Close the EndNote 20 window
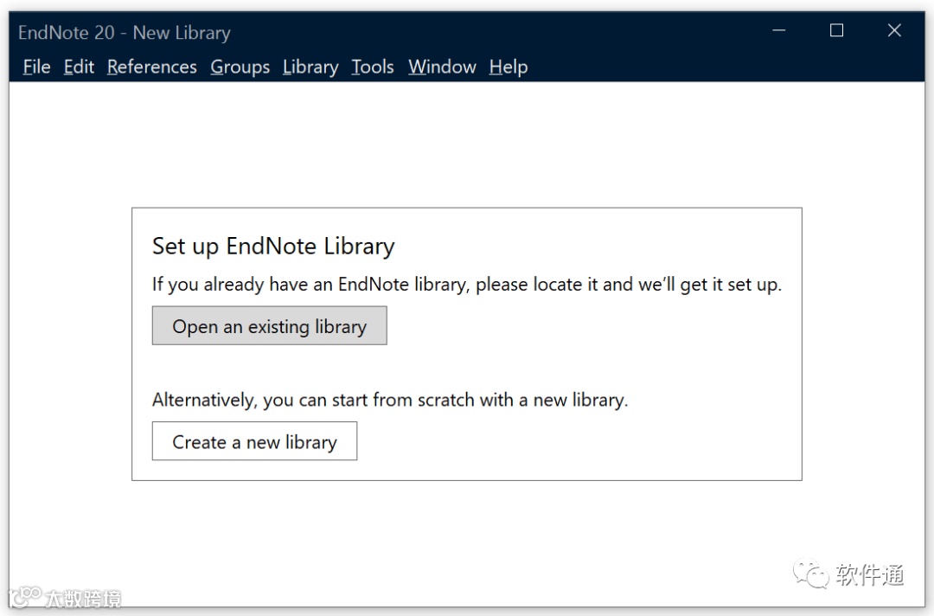The image size is (934, 616). click(894, 30)
